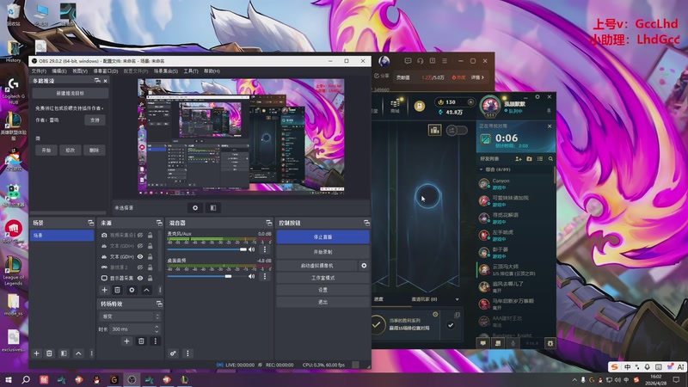The width and height of the screenshot is (688, 387).
Task: Undock the 控制按钮 panel with its float icon
Action: tap(366, 223)
